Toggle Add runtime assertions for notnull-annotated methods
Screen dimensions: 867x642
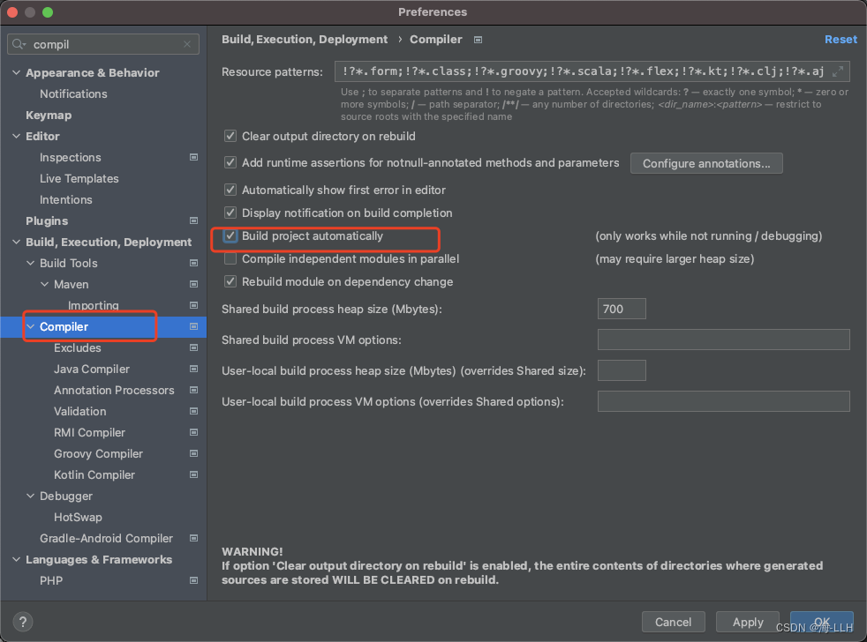click(230, 162)
